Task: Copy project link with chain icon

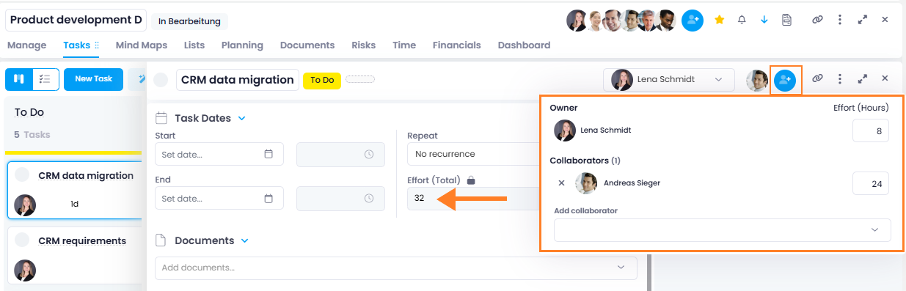Action: pos(817,20)
